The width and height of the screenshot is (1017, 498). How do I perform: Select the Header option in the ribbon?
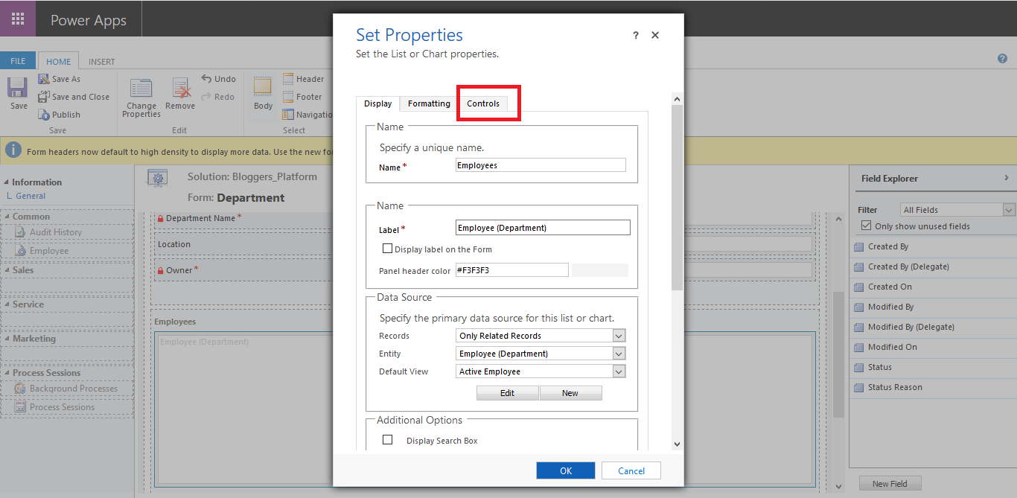(305, 78)
